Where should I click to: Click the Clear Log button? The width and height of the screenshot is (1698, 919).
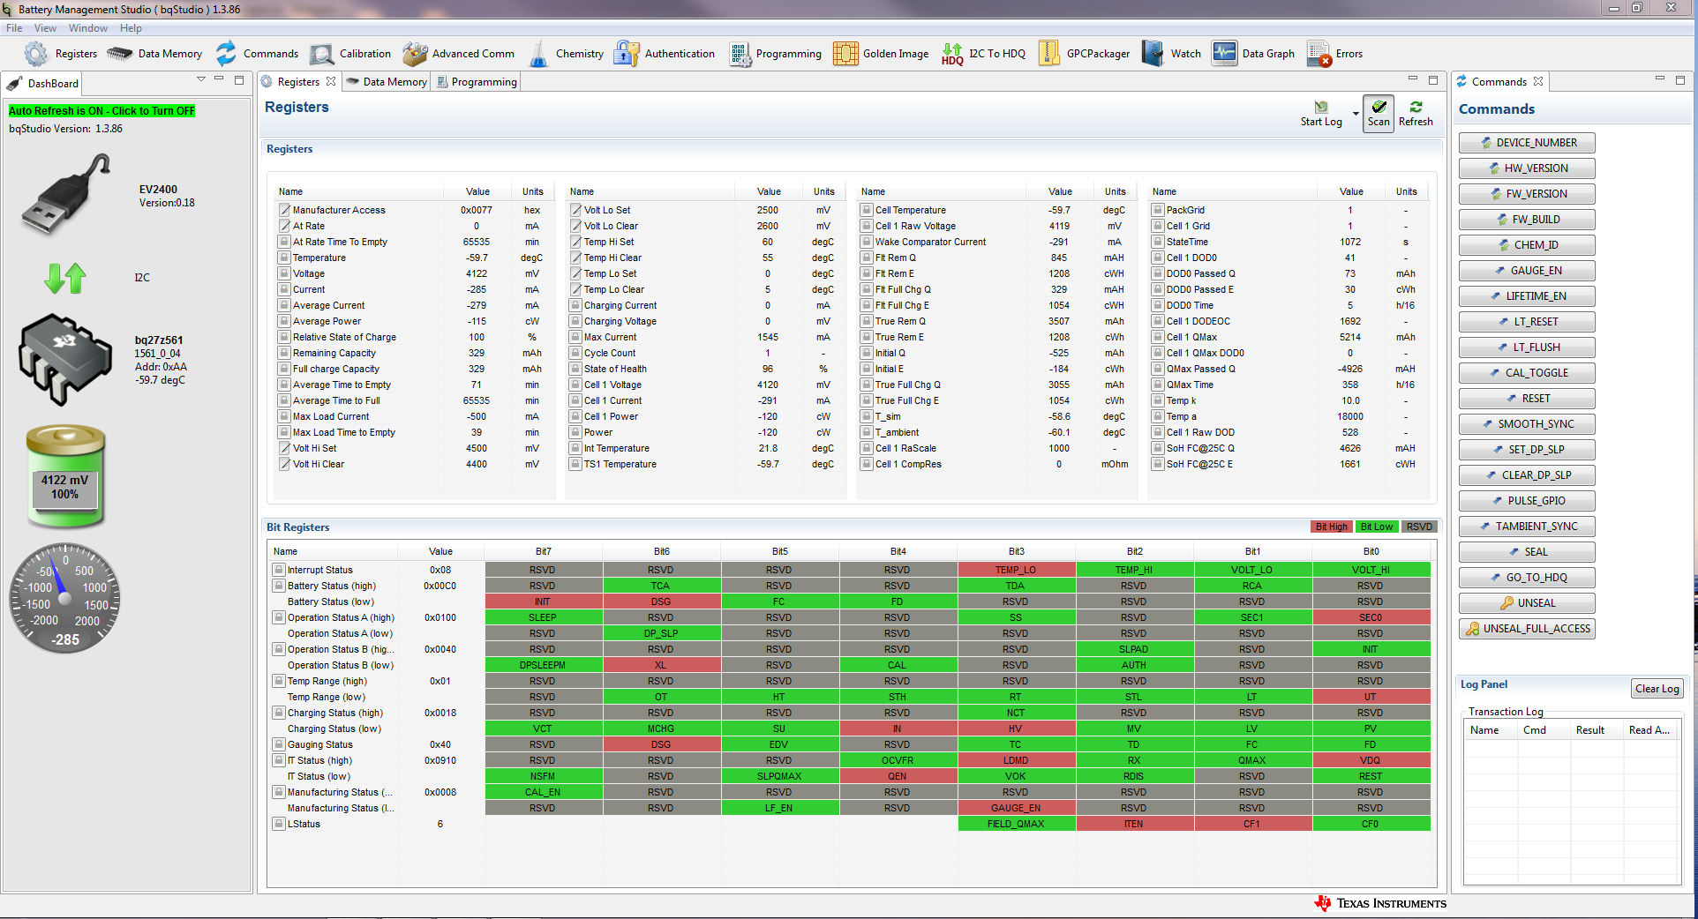[x=1657, y=689]
